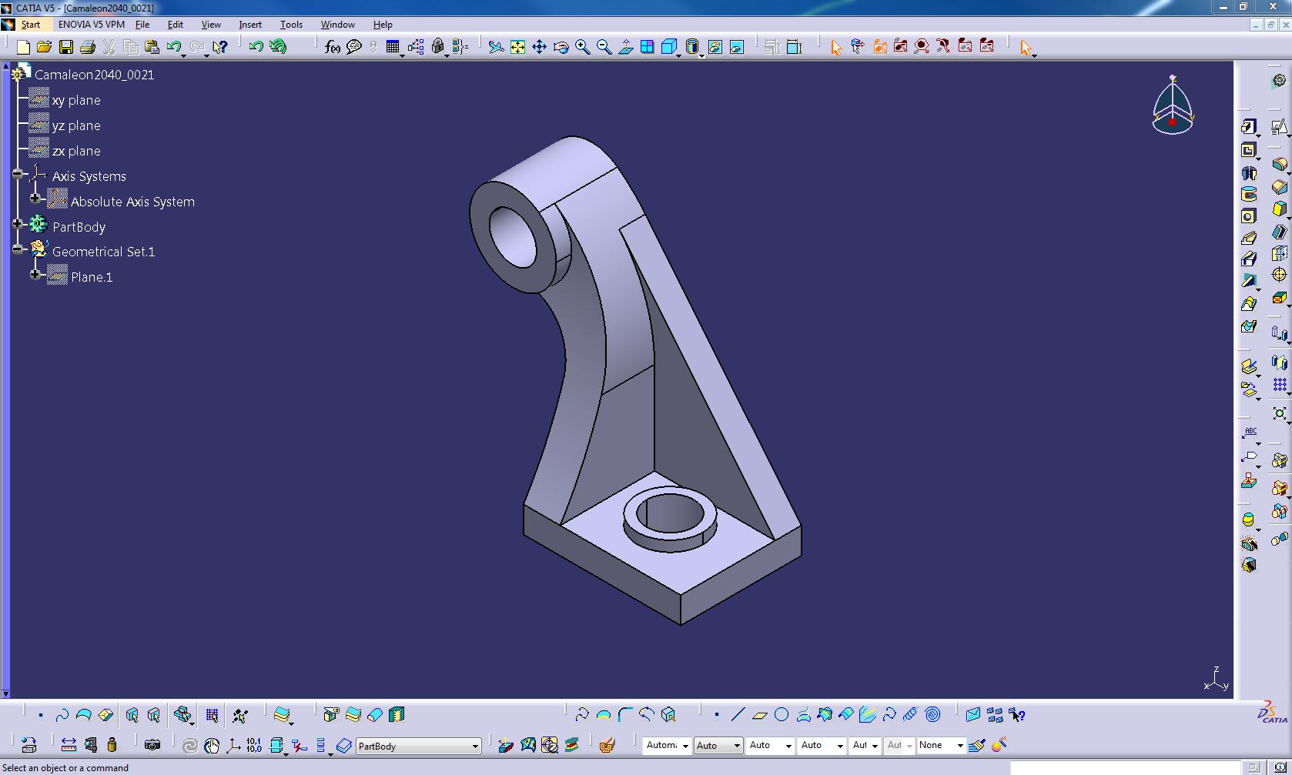Open the Start menu
1292x775 pixels.
[x=30, y=25]
